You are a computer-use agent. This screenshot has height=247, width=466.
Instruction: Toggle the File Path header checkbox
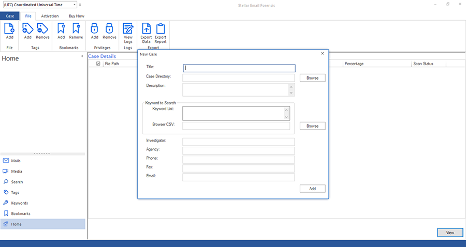[x=98, y=64]
